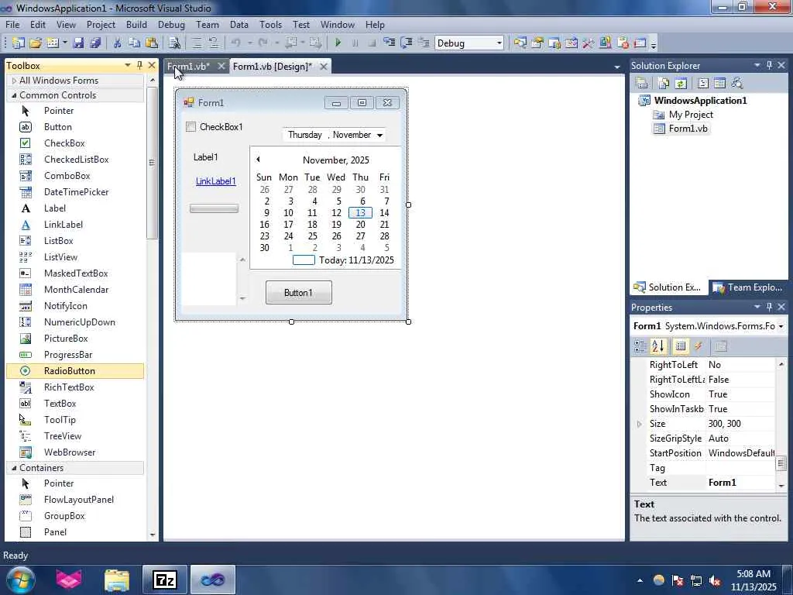
Task: Choose CheckedListBox from the Toolbox
Action: [75, 160]
